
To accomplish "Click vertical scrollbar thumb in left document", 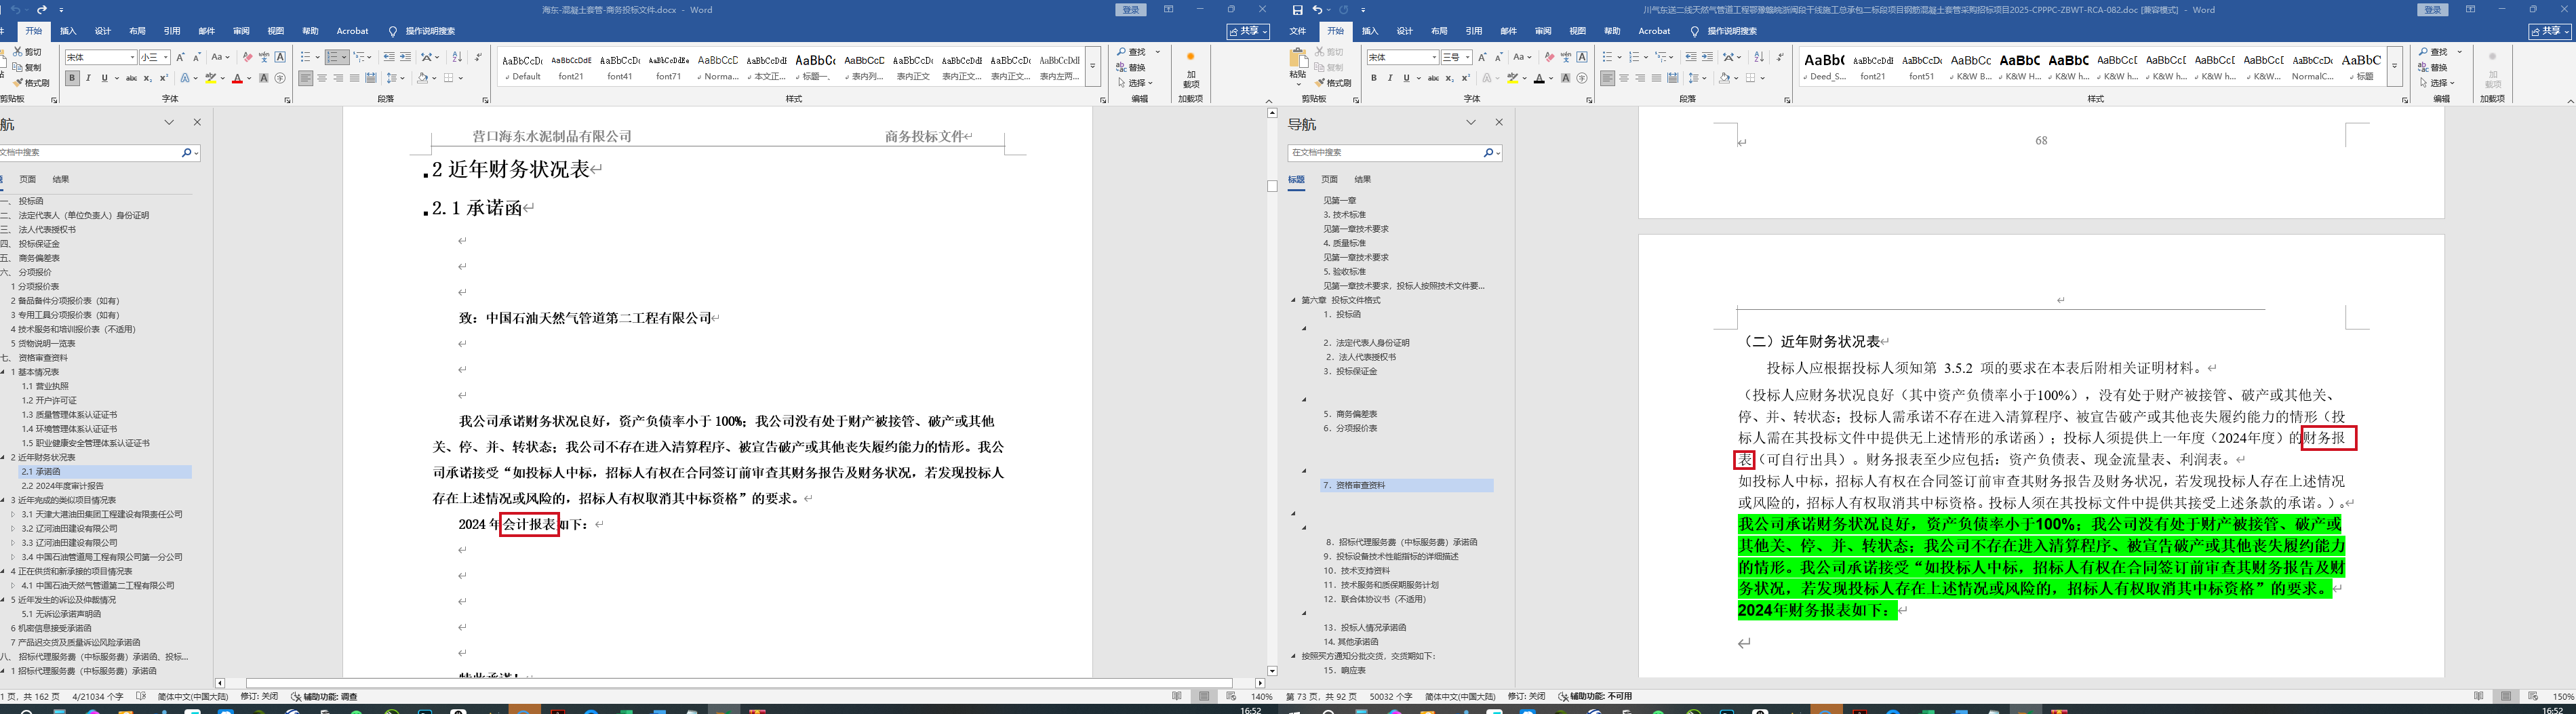I will tap(1272, 186).
